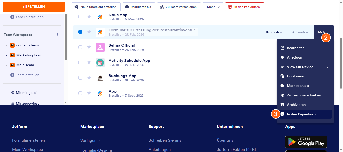Choose In den Papierkorb from context menu
Viewport: 343px width, 152px height.
point(305,114)
